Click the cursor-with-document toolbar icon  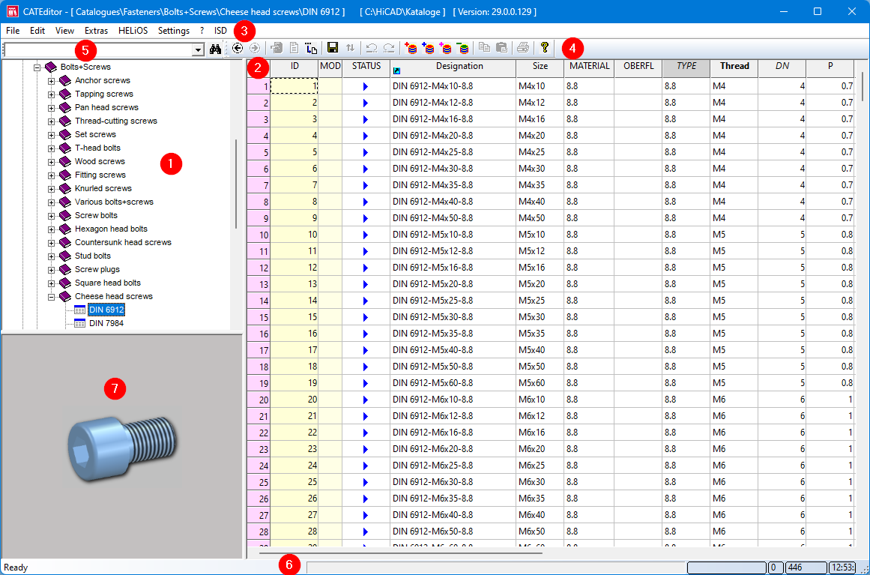click(311, 48)
